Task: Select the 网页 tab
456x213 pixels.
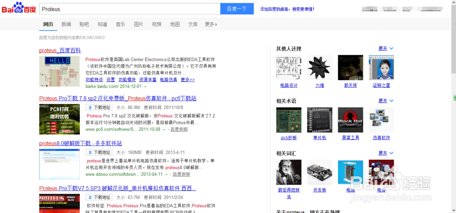Action: [48, 24]
